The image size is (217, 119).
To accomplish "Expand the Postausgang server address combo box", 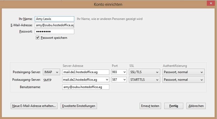I will pos(107,80).
